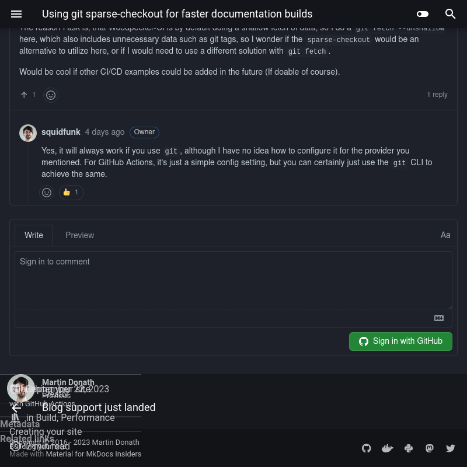Open the Mastodon profile icon
Viewport: 467px width, 467px height.
[x=430, y=448]
